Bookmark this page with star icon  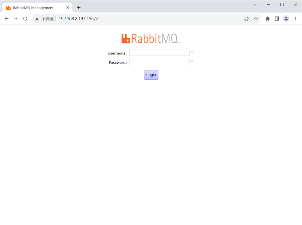(256, 19)
